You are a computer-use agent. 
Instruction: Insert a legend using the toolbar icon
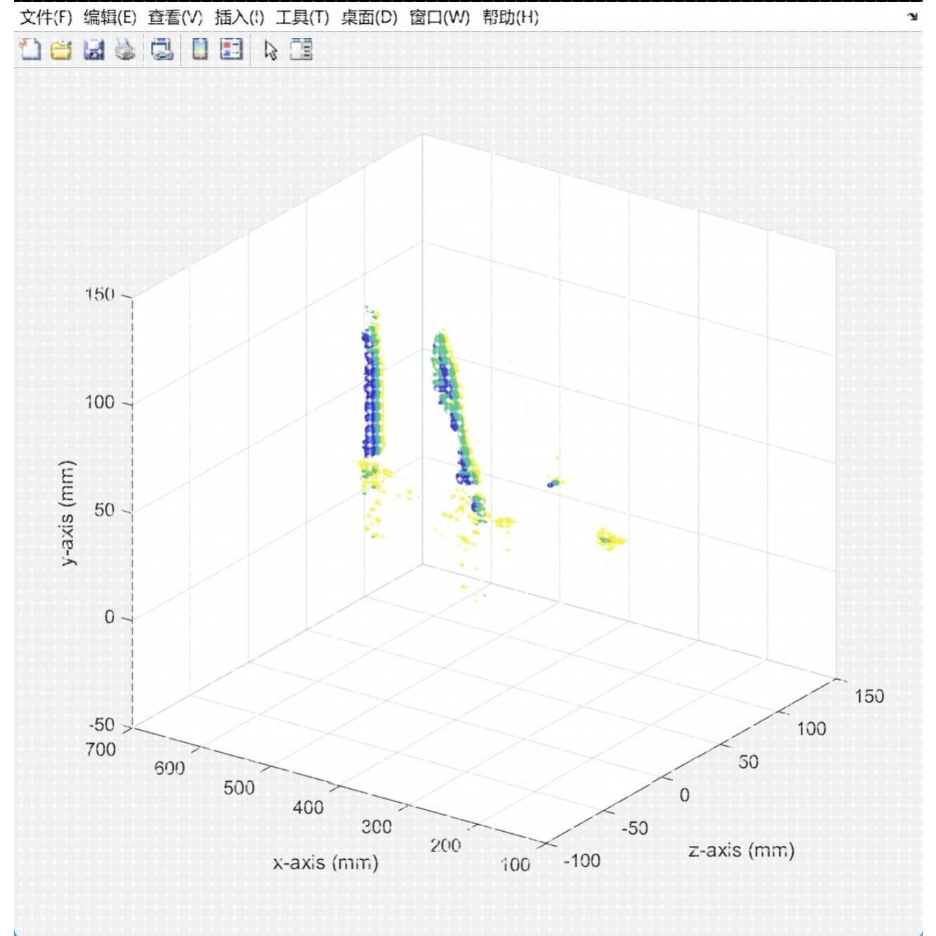click(232, 49)
